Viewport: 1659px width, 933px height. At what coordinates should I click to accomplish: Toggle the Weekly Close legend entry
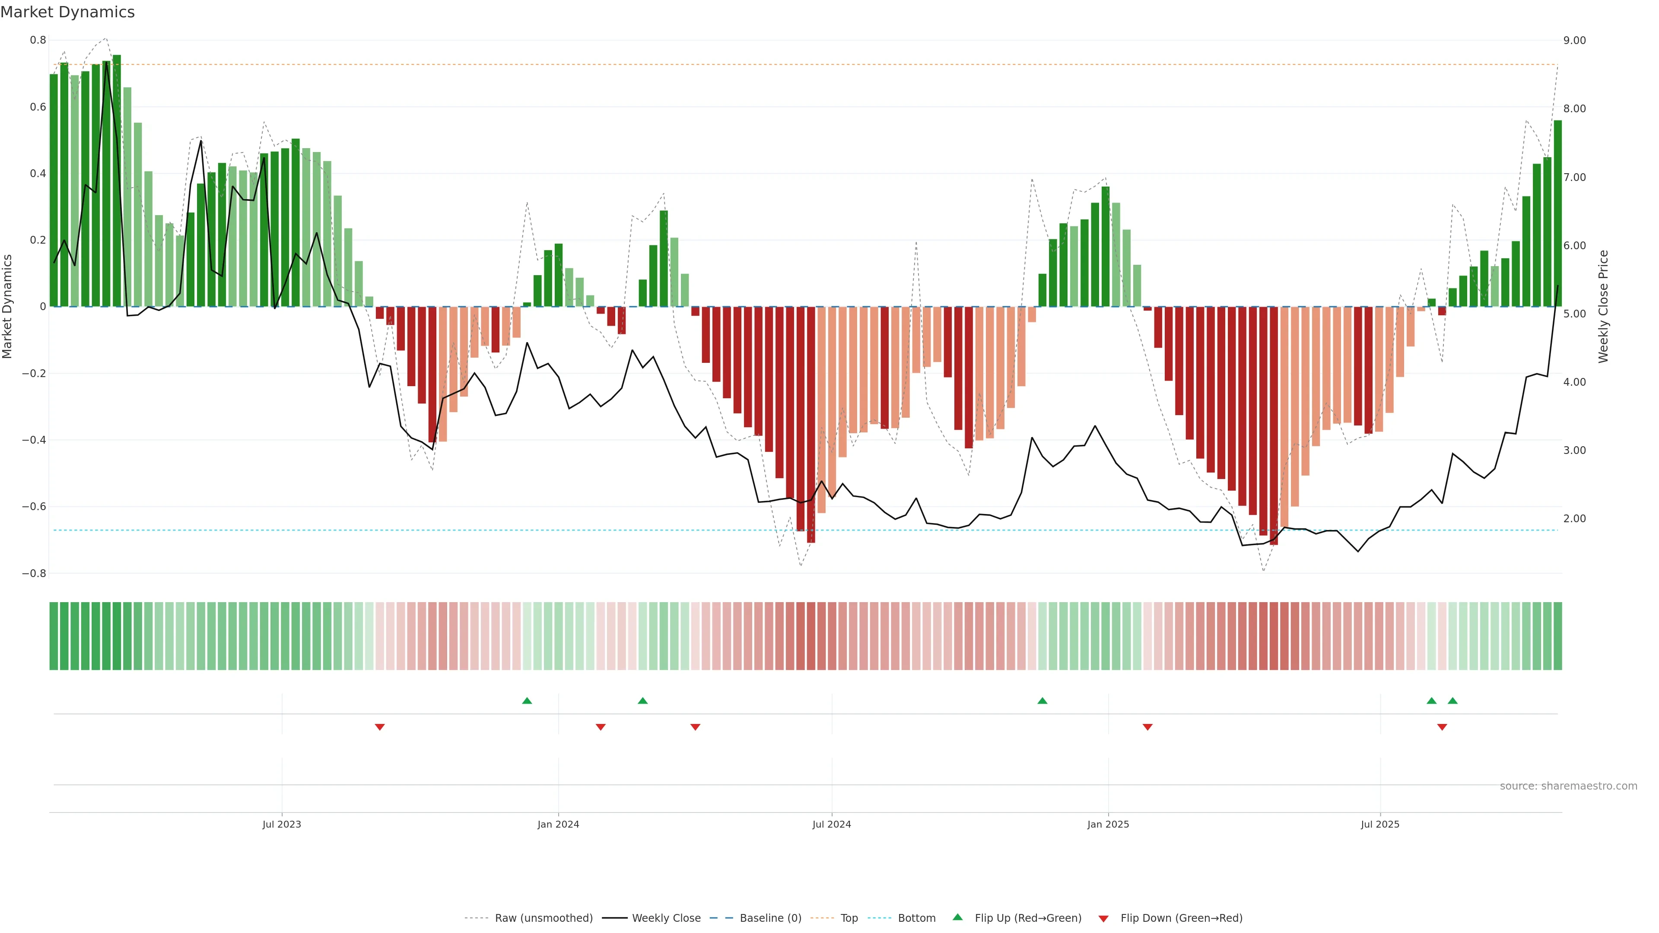666,918
